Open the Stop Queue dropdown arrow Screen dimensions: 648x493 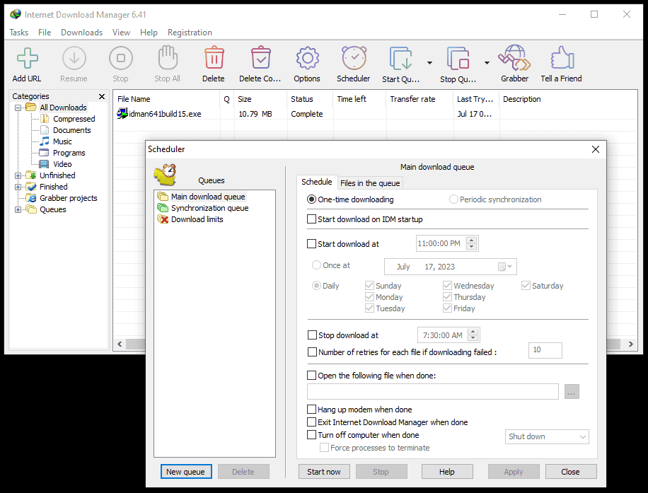point(487,63)
